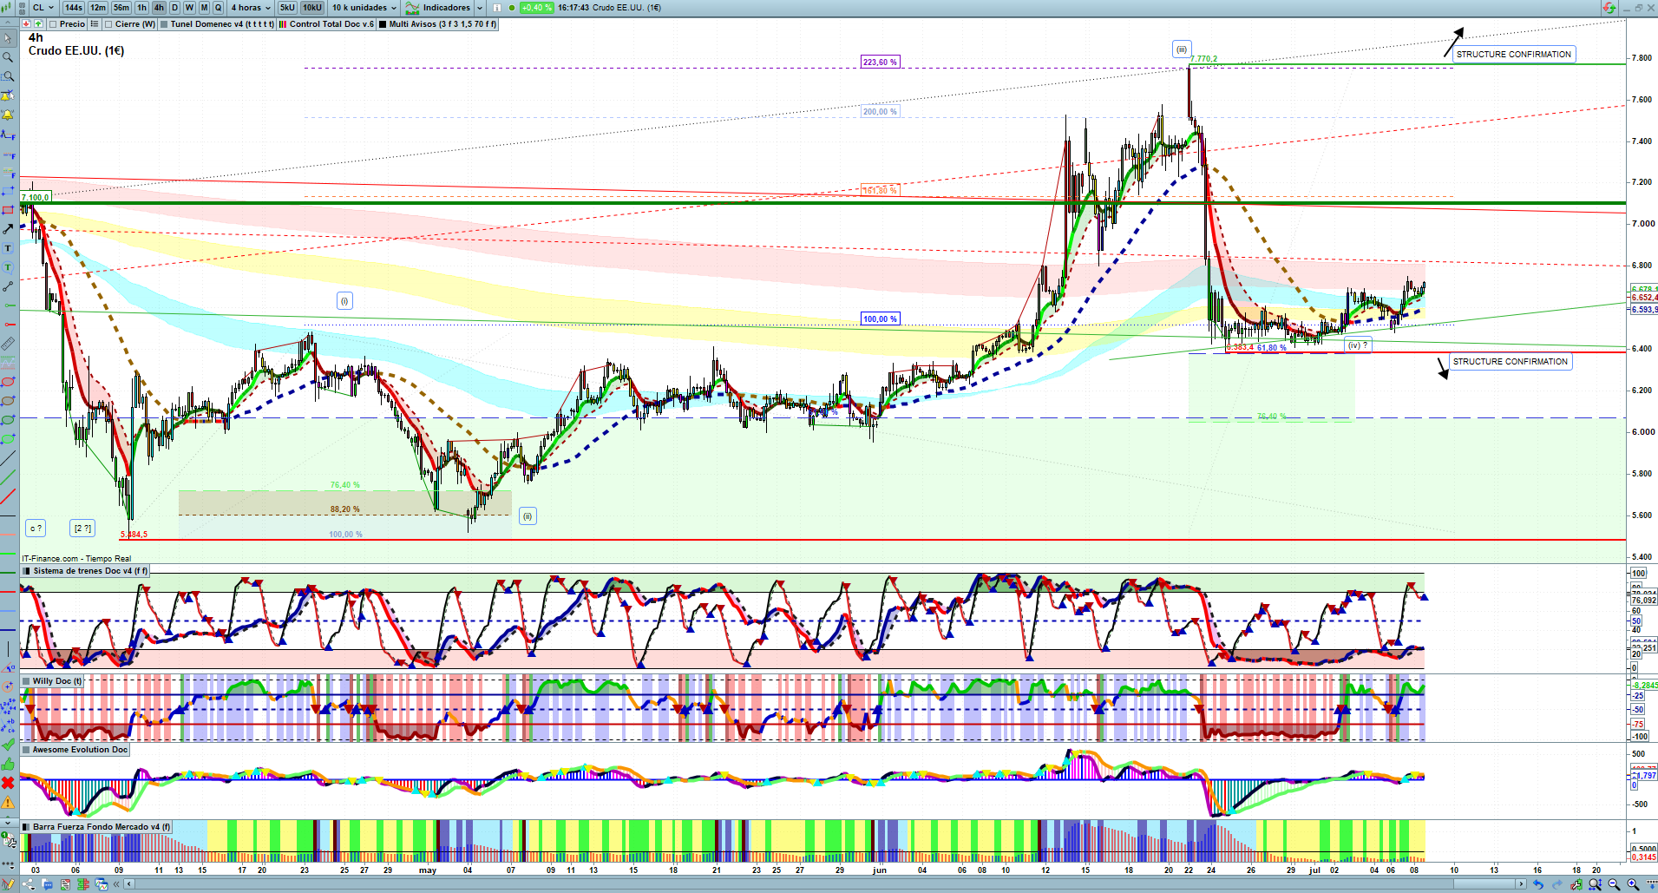Open the order book icon in bottom toolbar
Image resolution: width=1658 pixels, height=893 pixels.
(x=83, y=884)
